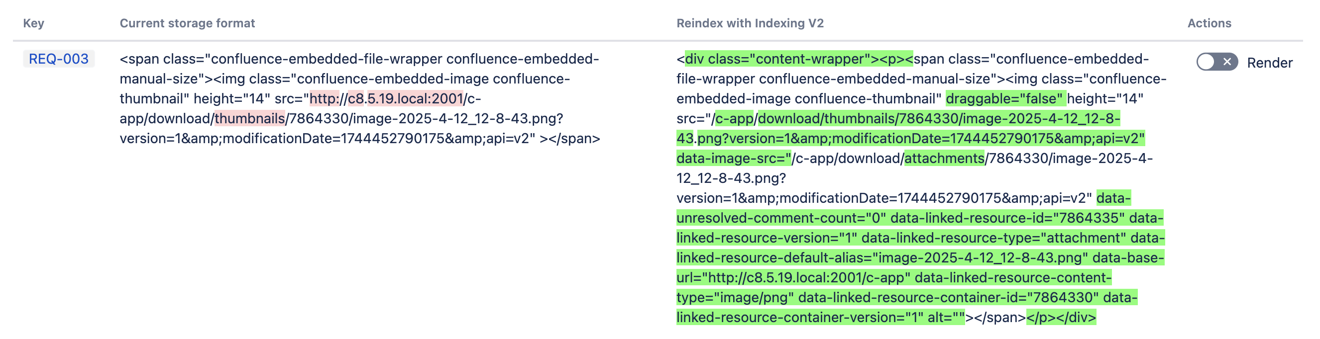
Task: Click the type="image/png" text
Action: (735, 298)
